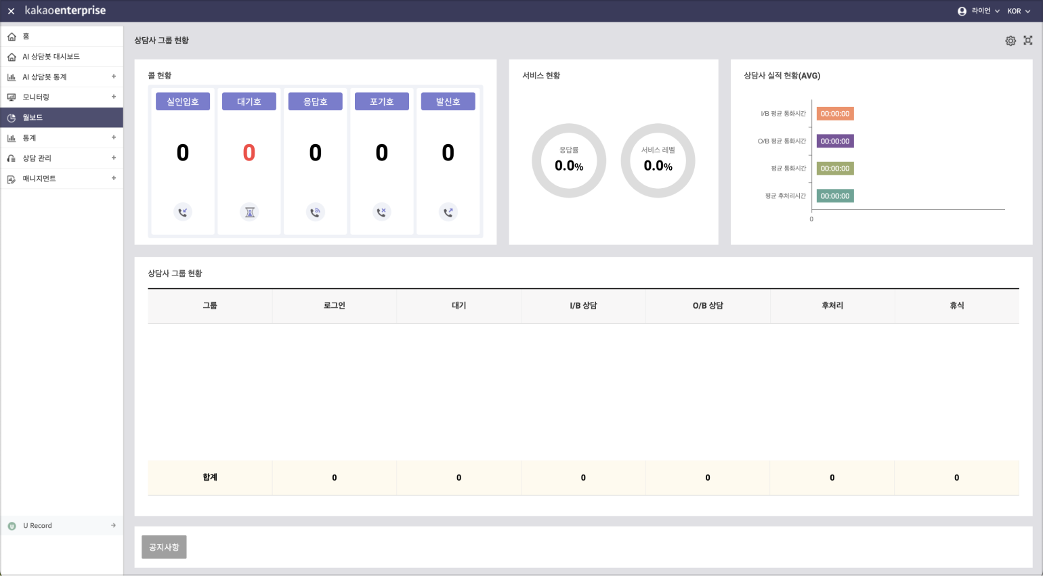1043x576 pixels.
Task: Click the 공지사항 button
Action: click(x=164, y=547)
